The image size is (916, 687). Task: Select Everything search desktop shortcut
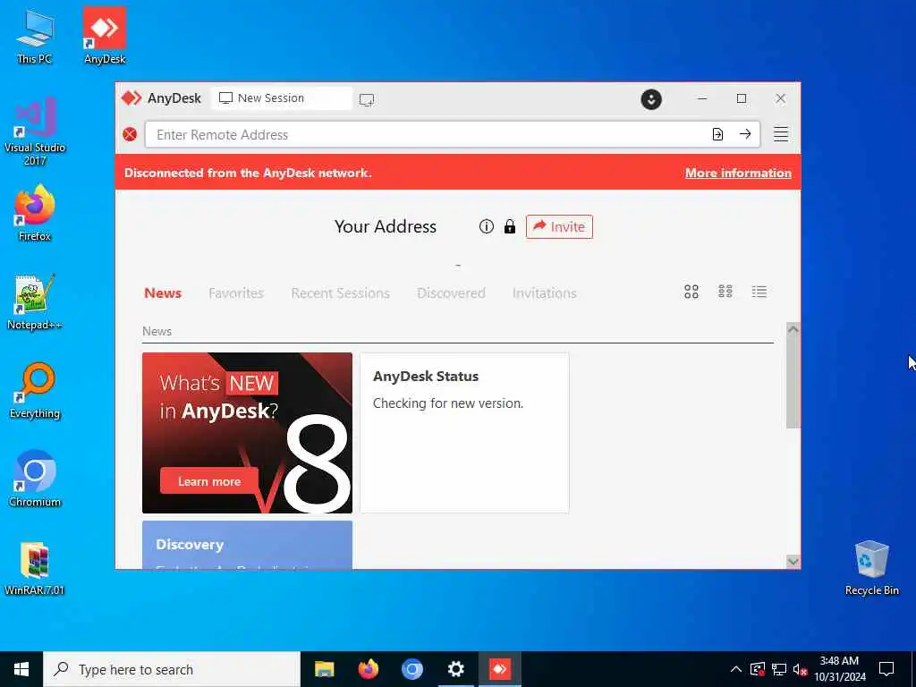[35, 390]
